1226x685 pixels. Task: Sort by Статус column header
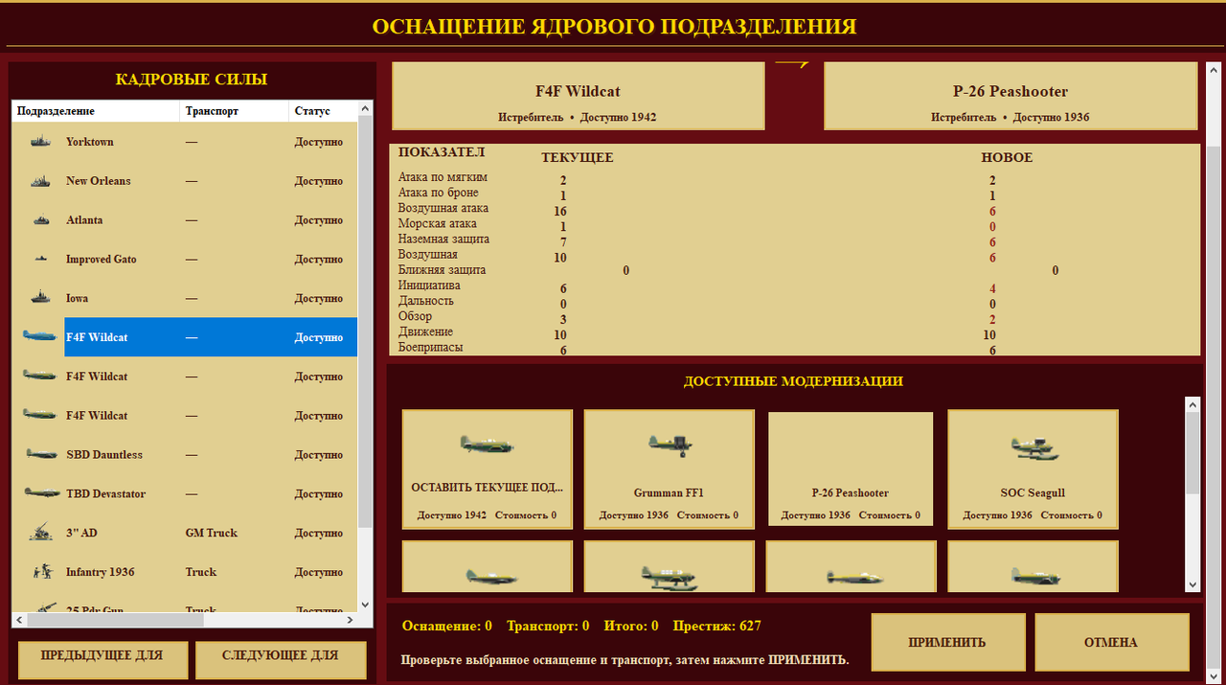click(323, 111)
